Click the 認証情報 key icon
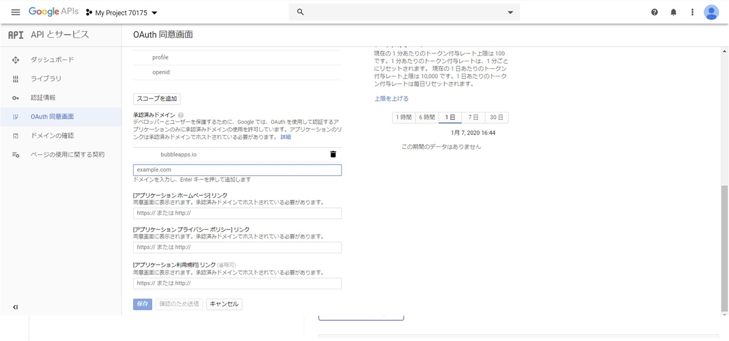Screen dimensions: 729x341 pyautogui.click(x=16, y=98)
